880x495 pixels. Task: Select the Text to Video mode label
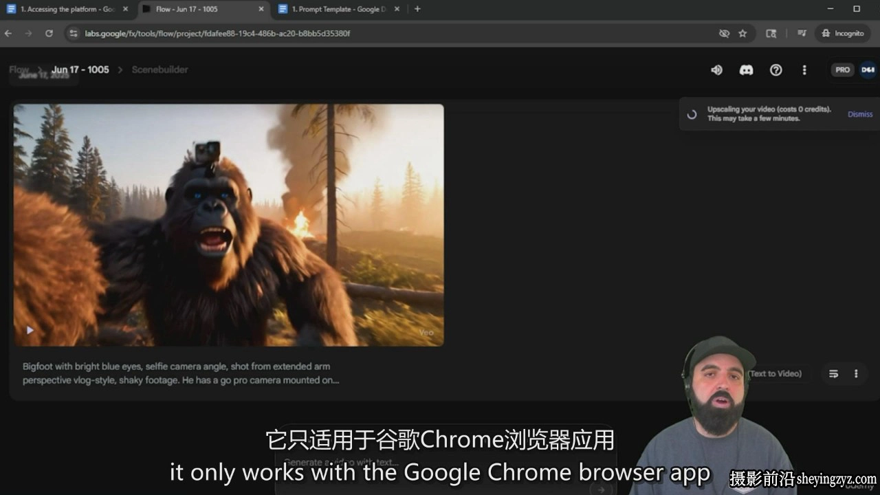click(x=775, y=374)
